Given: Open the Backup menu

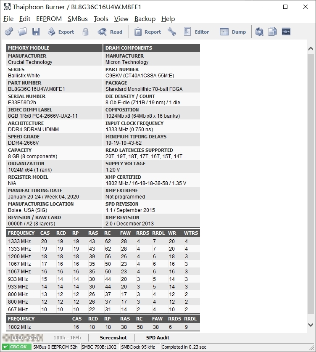Looking at the screenshot, I should coord(145,19).
